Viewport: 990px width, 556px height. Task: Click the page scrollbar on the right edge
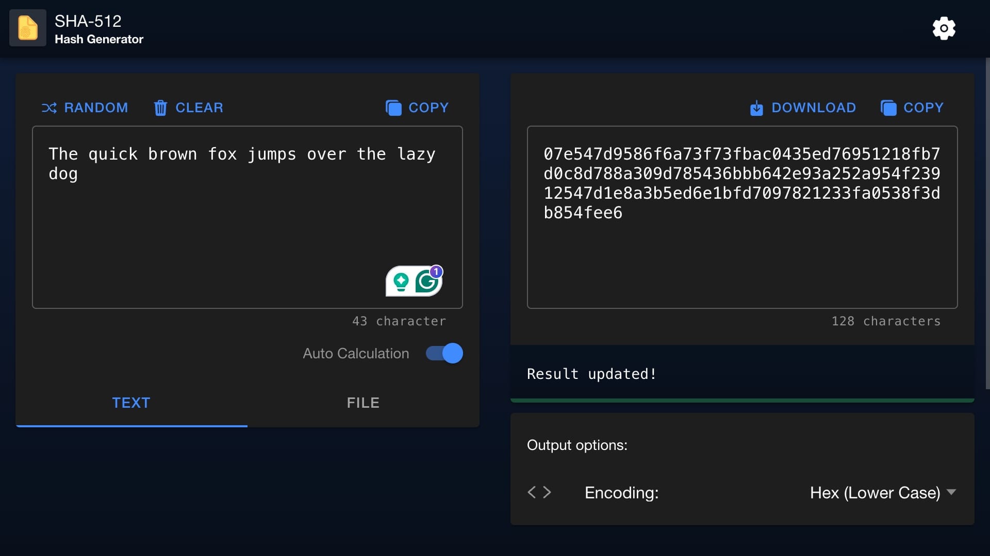pyautogui.click(x=987, y=223)
